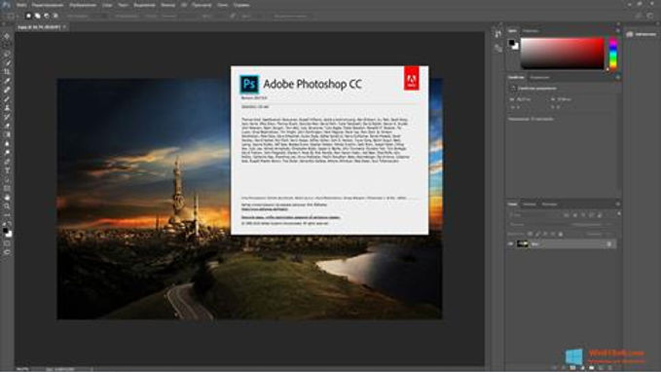Select the Clone Stamp tool
Viewport: 661px width, 372px height.
7,107
